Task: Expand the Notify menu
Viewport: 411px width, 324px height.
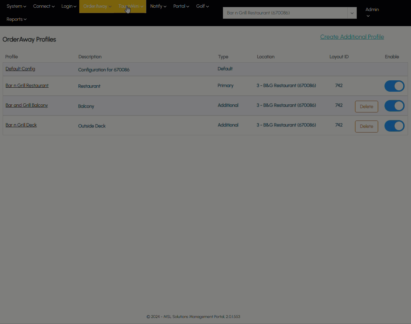Action: (158, 6)
